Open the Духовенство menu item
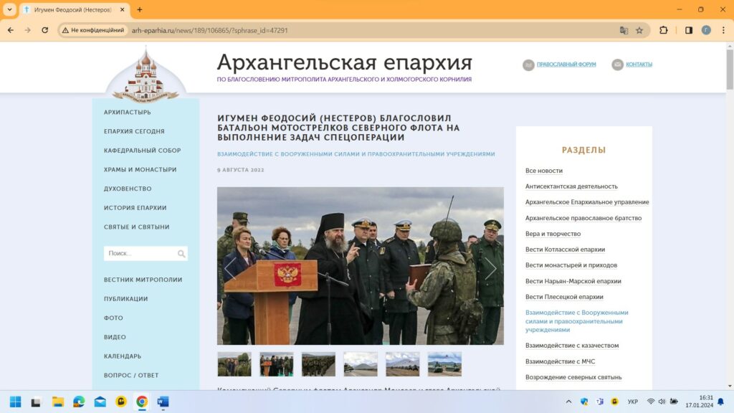The width and height of the screenshot is (734, 413). (x=128, y=189)
